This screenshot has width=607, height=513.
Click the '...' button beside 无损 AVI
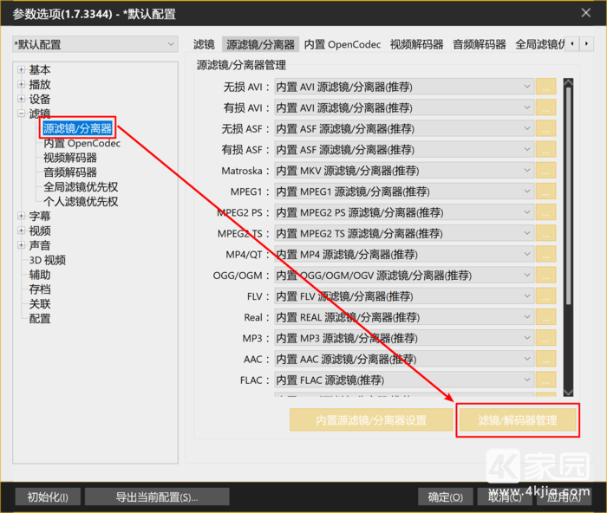coord(545,87)
